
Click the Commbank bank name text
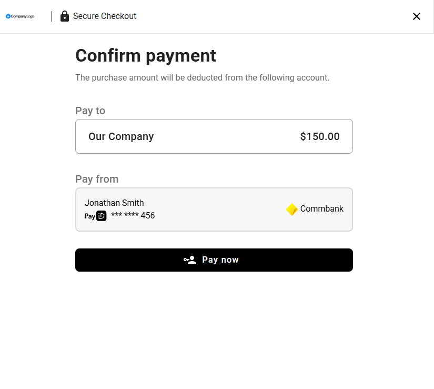coord(321,208)
